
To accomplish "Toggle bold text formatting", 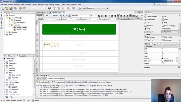I will click(106, 16).
